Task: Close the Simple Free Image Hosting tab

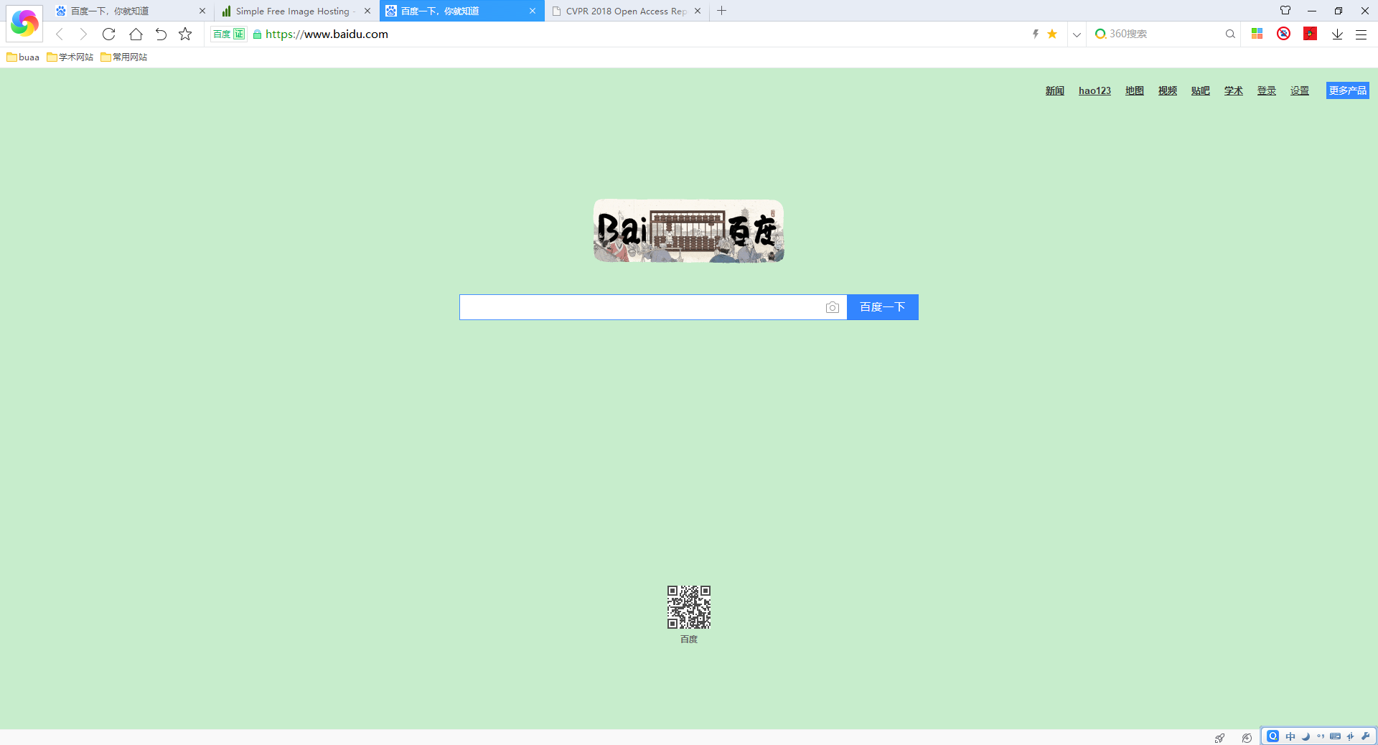Action: pyautogui.click(x=367, y=11)
